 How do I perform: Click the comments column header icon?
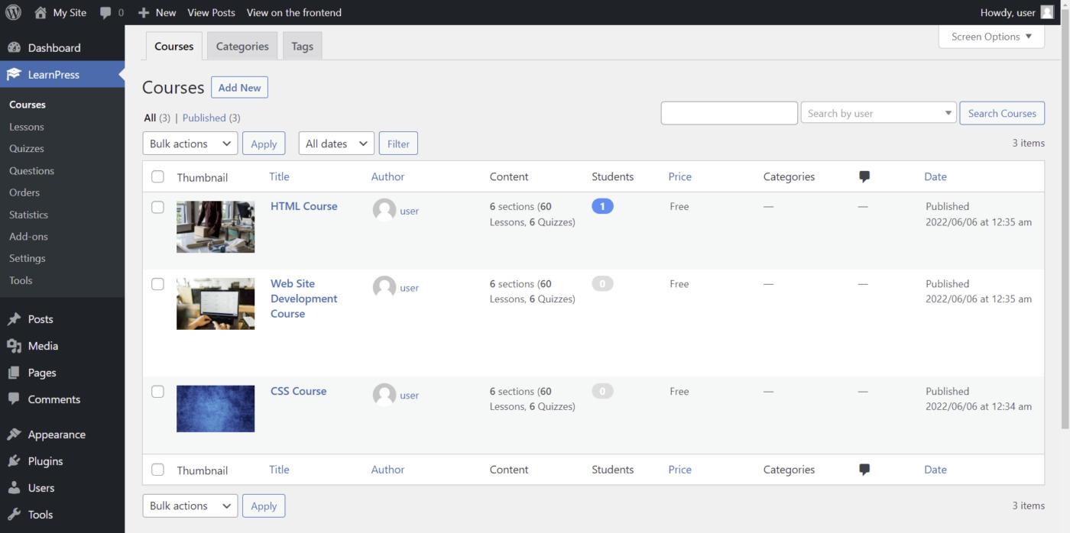tap(864, 176)
